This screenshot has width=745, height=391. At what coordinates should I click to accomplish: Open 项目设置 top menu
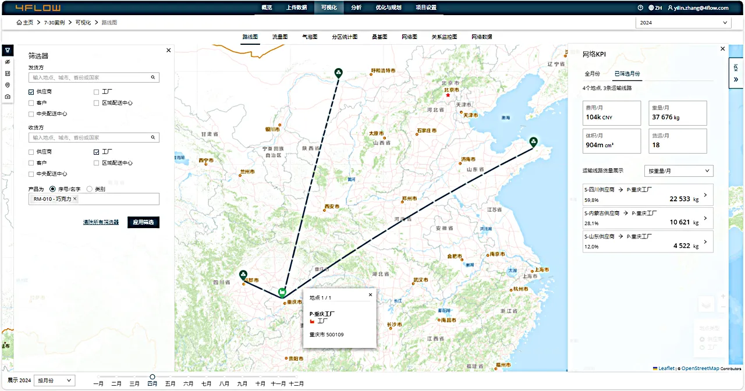426,8
